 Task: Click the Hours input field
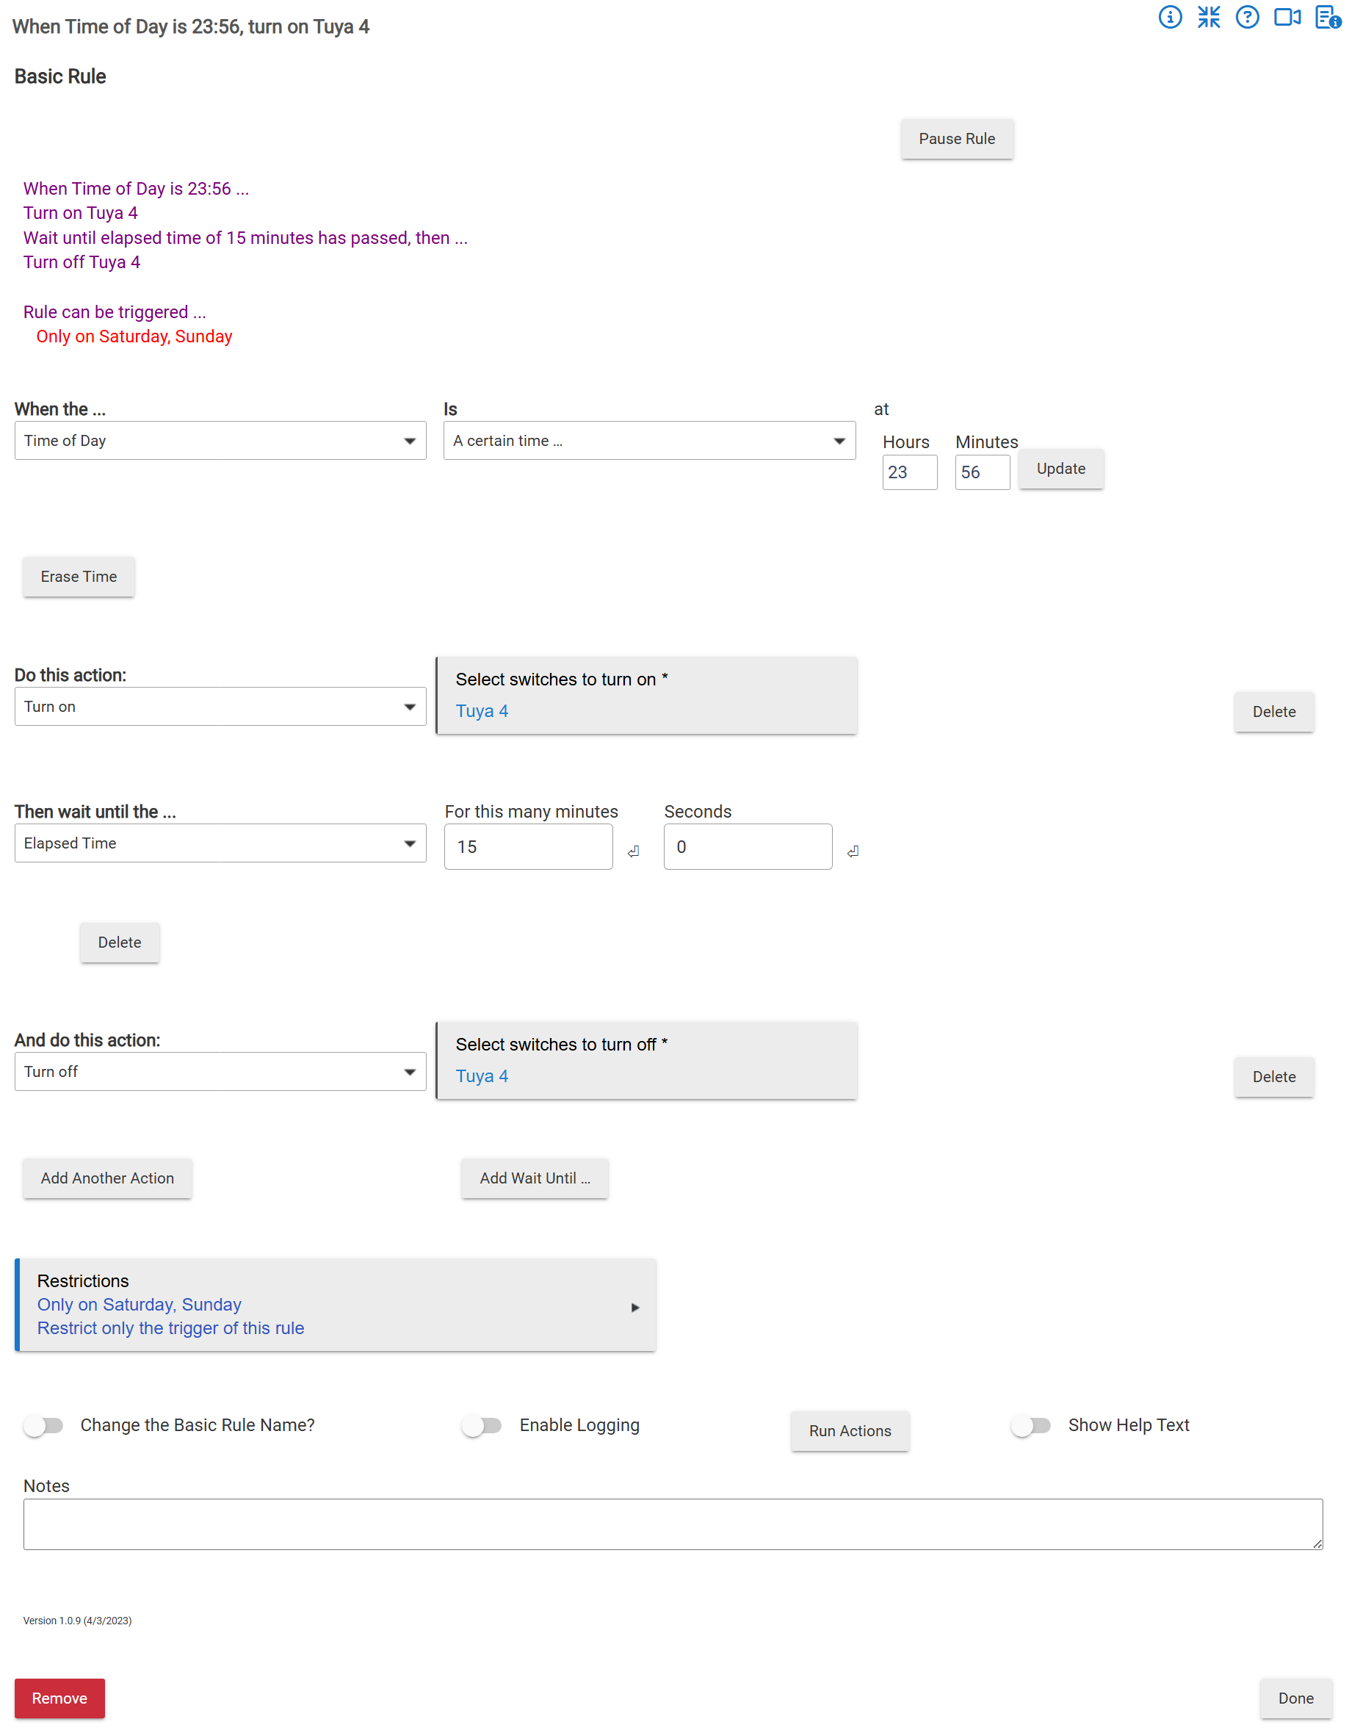point(910,472)
